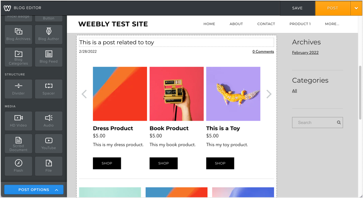
Task: Show next products with right carousel arrow
Action: tap(269, 94)
